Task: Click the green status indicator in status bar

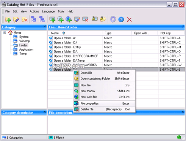Action: 179,137
